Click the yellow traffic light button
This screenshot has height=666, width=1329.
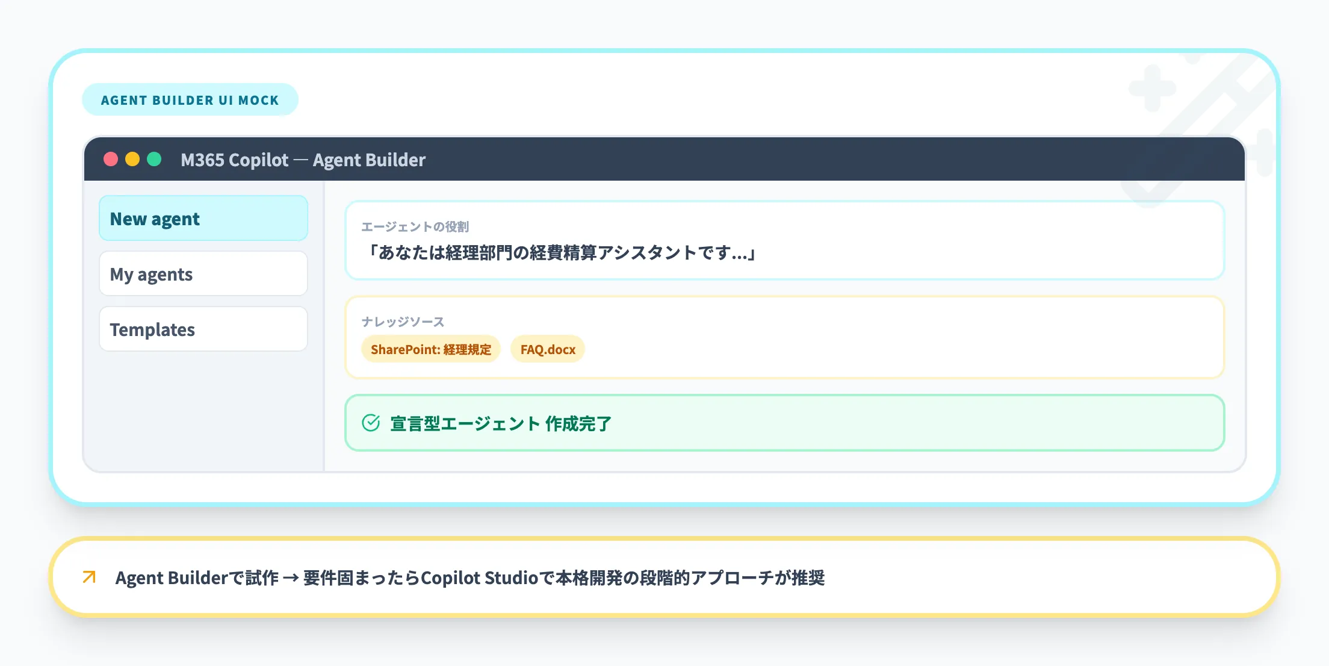pyautogui.click(x=133, y=159)
